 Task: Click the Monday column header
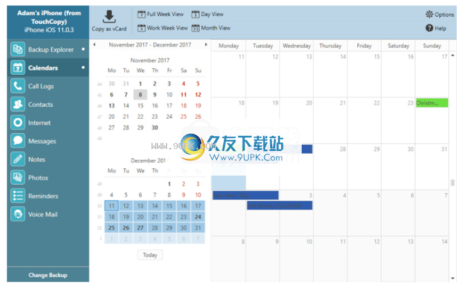pyautogui.click(x=229, y=46)
